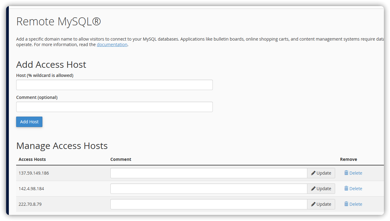Update the comment for host 222.70.8.79
Image resolution: width=390 pixels, height=221 pixels.
[x=321, y=204]
